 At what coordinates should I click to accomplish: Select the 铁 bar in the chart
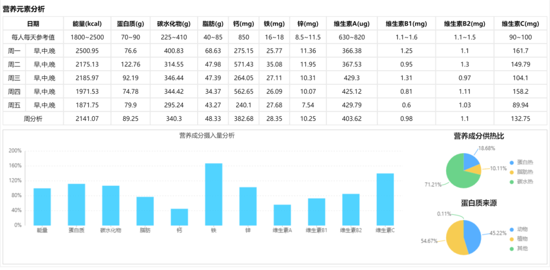(x=213, y=194)
